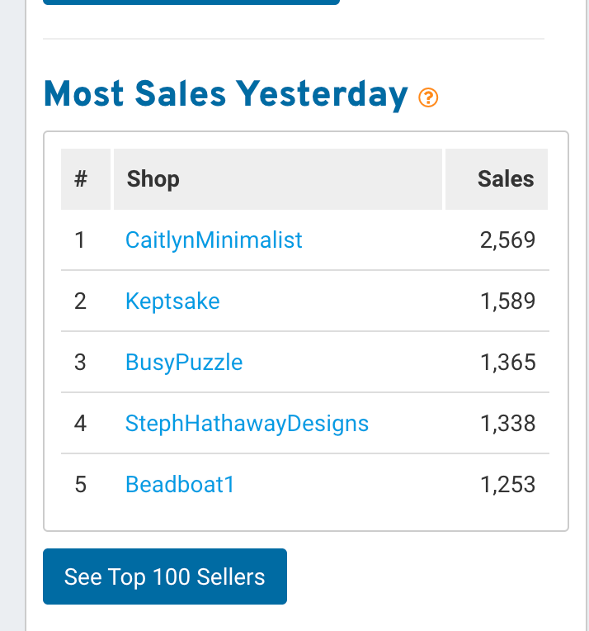Image resolution: width=589 pixels, height=631 pixels.
Task: Select the 2,569 sales figure
Action: click(507, 240)
